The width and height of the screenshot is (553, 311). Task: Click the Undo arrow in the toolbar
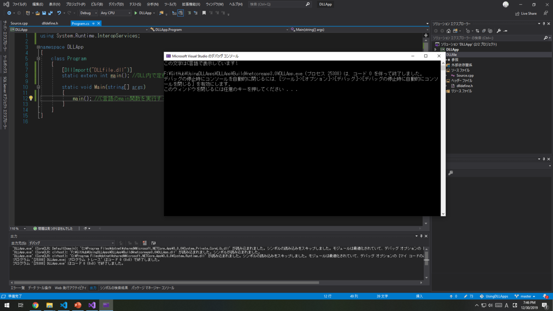coord(59,13)
